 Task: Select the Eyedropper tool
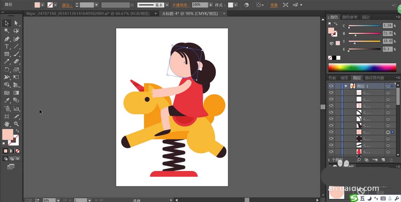tap(7, 100)
